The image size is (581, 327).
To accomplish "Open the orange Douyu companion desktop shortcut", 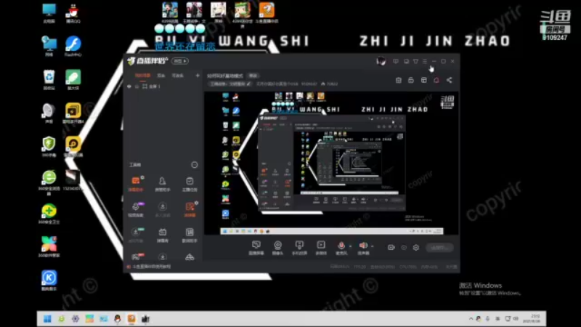I will [267, 12].
